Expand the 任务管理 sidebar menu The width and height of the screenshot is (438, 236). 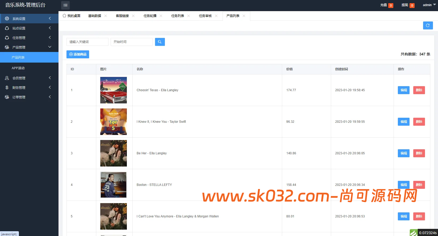pyautogui.click(x=29, y=38)
